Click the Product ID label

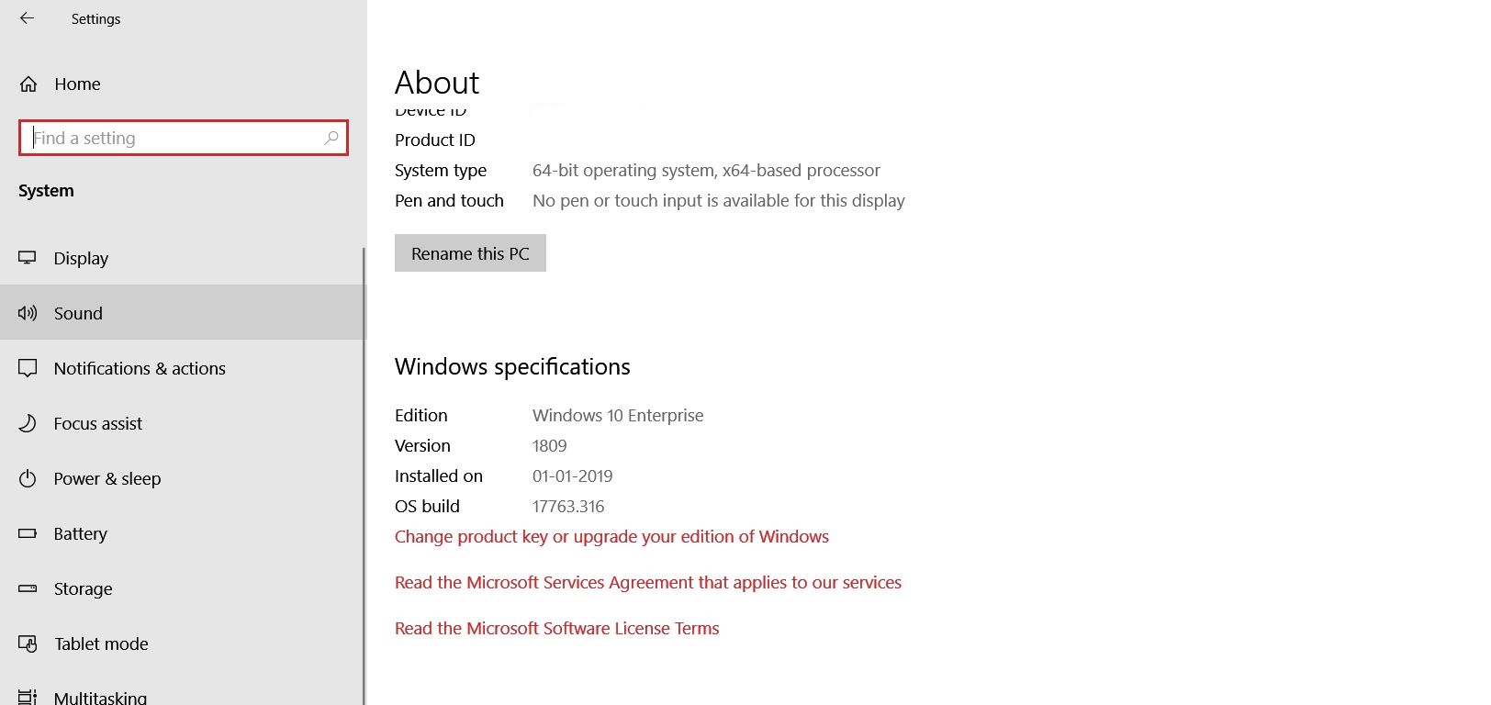[435, 140]
